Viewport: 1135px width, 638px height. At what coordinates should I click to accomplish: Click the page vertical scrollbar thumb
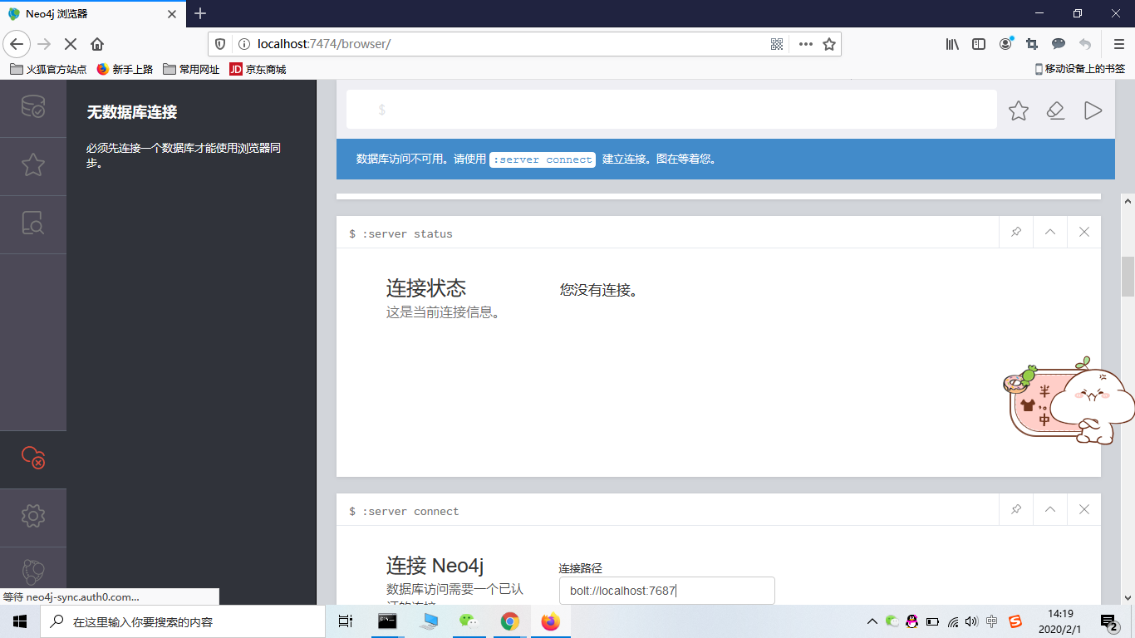click(1128, 277)
